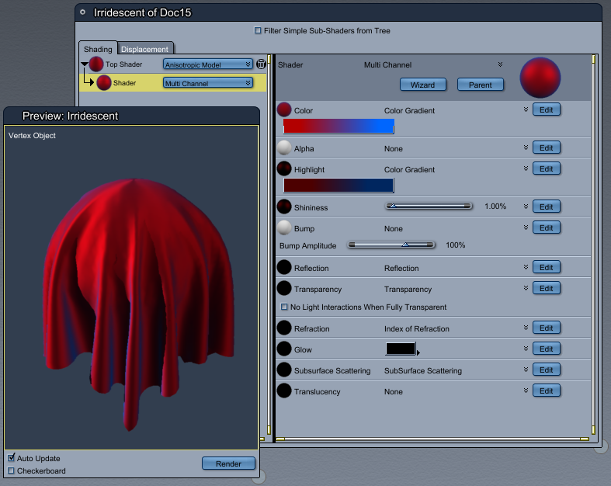Select the Shader row in the tree
Viewport: 611px width, 486px height.
(x=173, y=82)
